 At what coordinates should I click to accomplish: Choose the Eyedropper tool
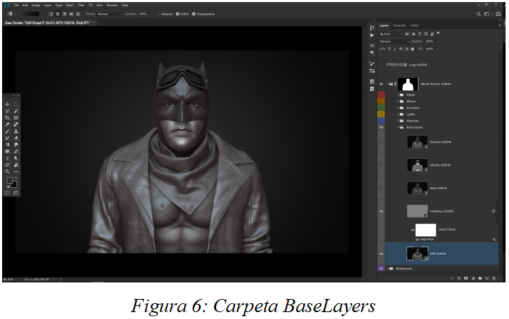8,124
